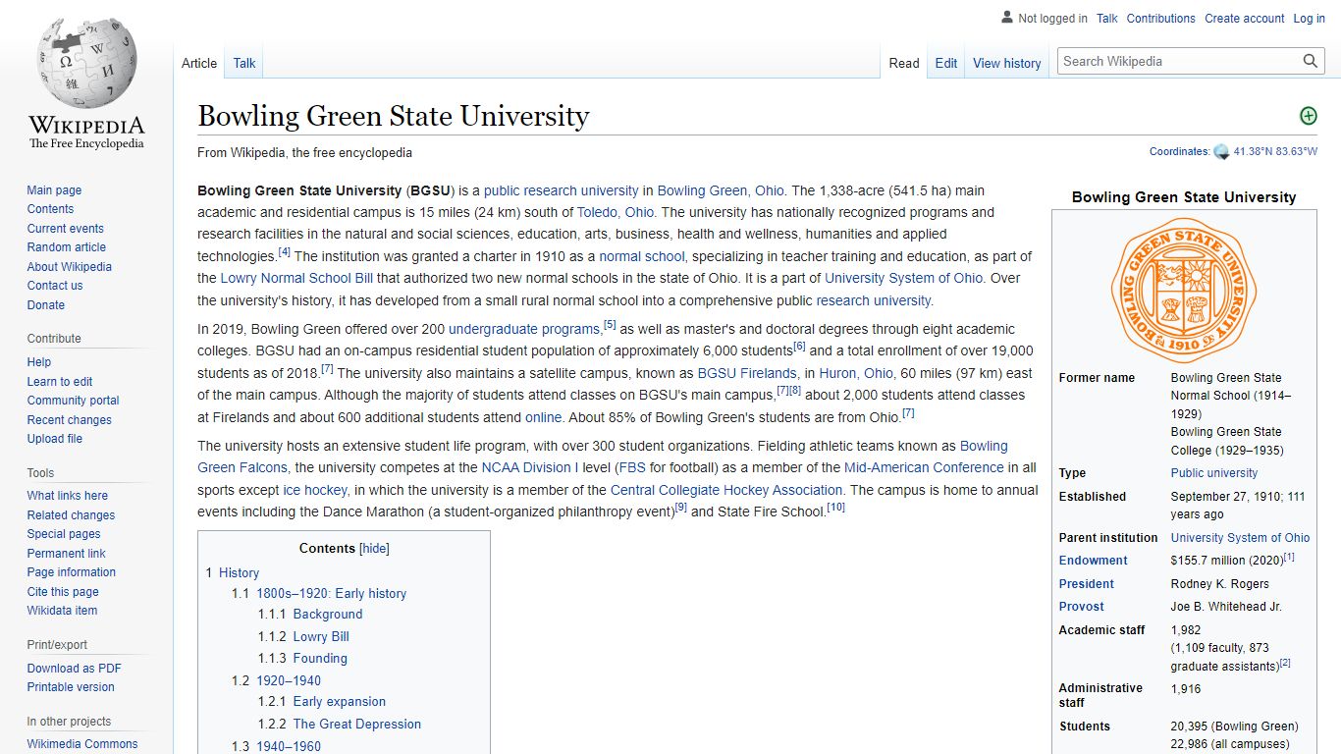
Task: Follow the normal school link
Action: (x=642, y=256)
